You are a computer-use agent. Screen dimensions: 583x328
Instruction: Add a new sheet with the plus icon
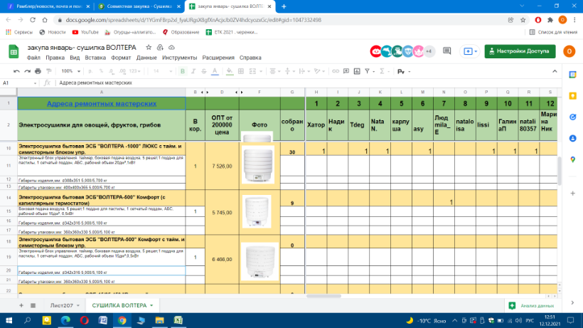coord(21,305)
